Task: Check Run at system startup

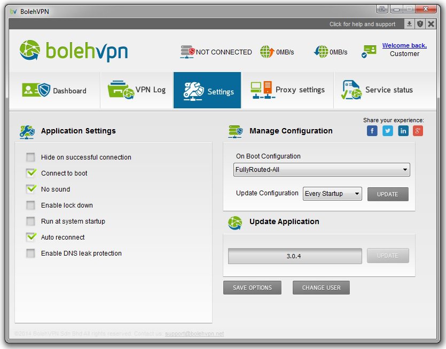Action: tap(30, 221)
